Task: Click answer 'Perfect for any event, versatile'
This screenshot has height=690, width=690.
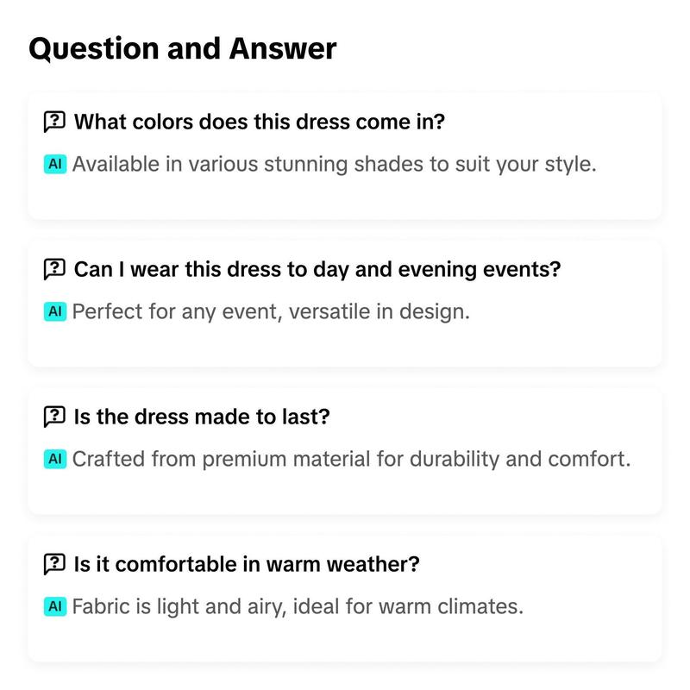Action: pyautogui.click(x=271, y=312)
